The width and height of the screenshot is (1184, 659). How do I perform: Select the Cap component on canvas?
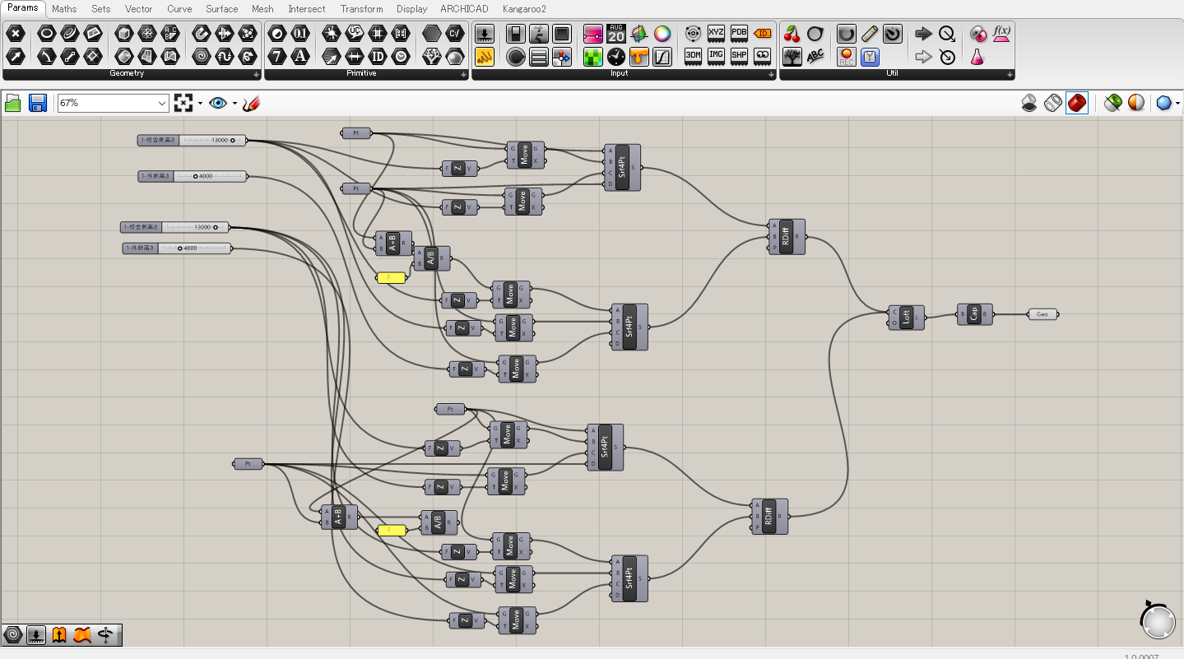coord(975,314)
